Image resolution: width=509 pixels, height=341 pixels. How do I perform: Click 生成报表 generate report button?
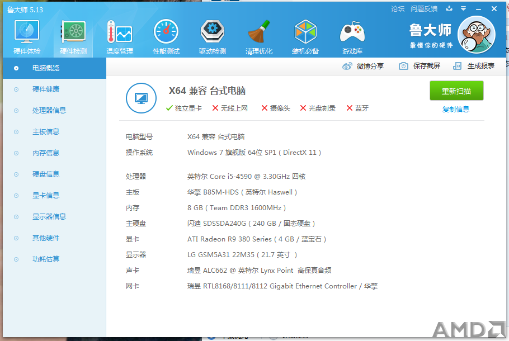pyautogui.click(x=474, y=66)
